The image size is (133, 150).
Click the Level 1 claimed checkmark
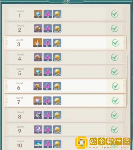point(115,14)
